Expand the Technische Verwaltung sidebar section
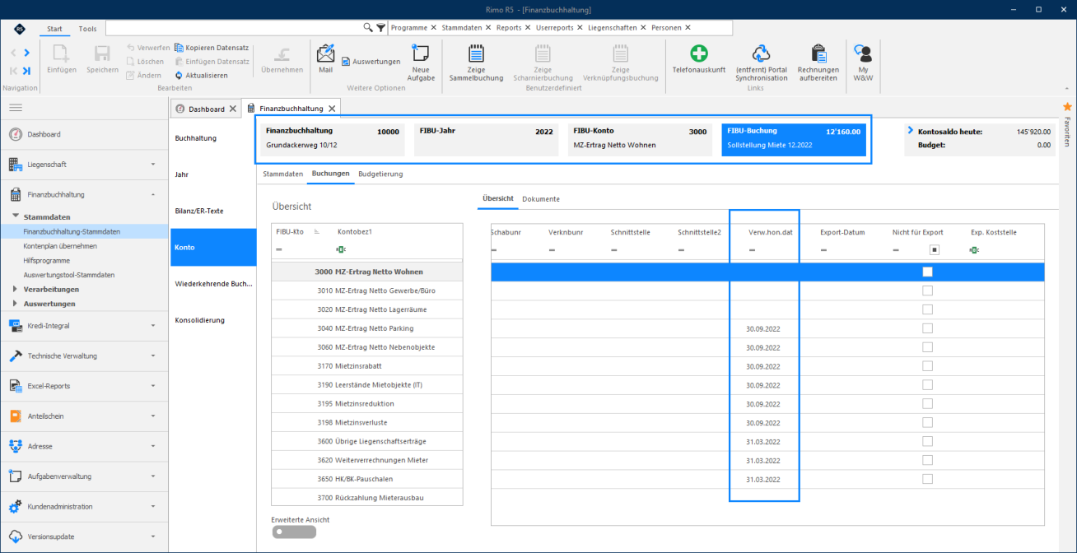Screen dimensions: 1077x553 (x=153, y=355)
